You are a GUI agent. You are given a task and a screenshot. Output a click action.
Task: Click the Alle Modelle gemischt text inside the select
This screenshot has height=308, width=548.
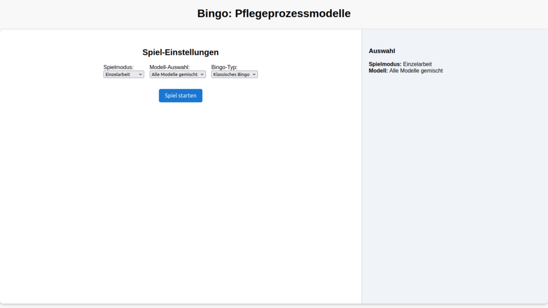[x=174, y=74]
